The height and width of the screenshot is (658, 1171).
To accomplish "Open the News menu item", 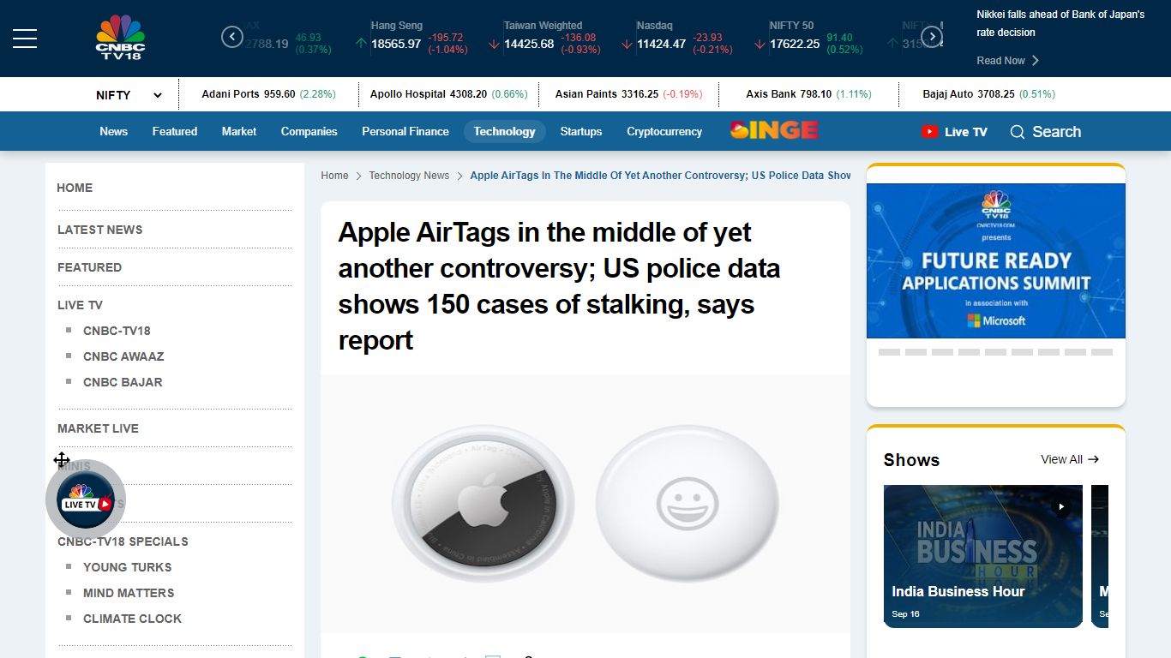I will (x=113, y=131).
